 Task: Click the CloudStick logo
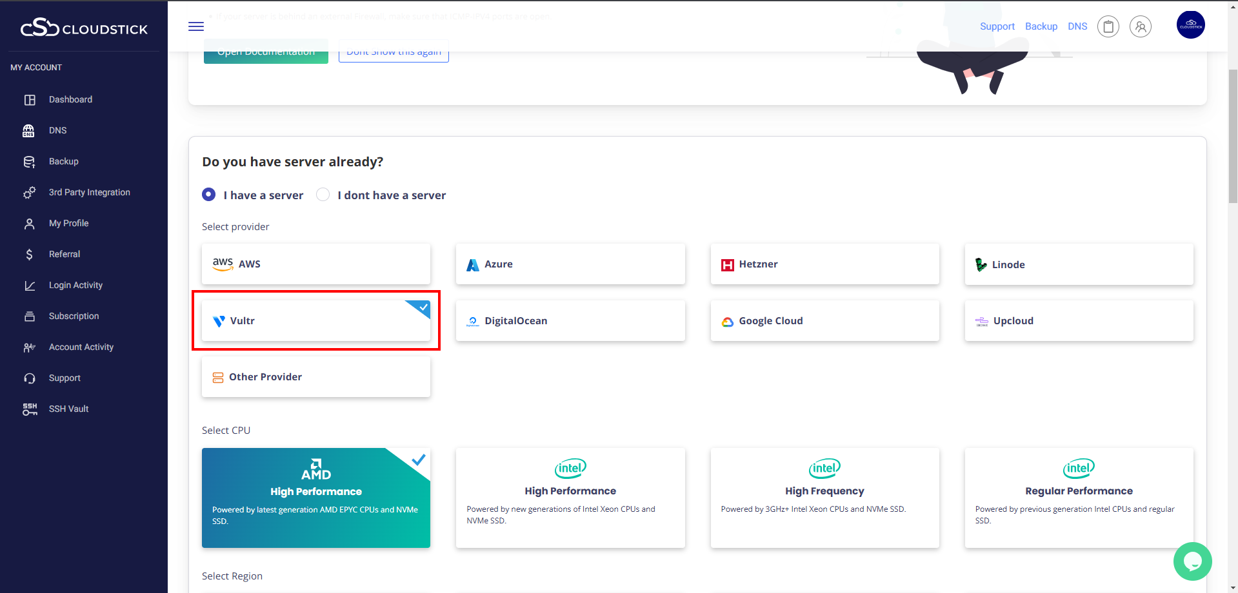coord(84,28)
